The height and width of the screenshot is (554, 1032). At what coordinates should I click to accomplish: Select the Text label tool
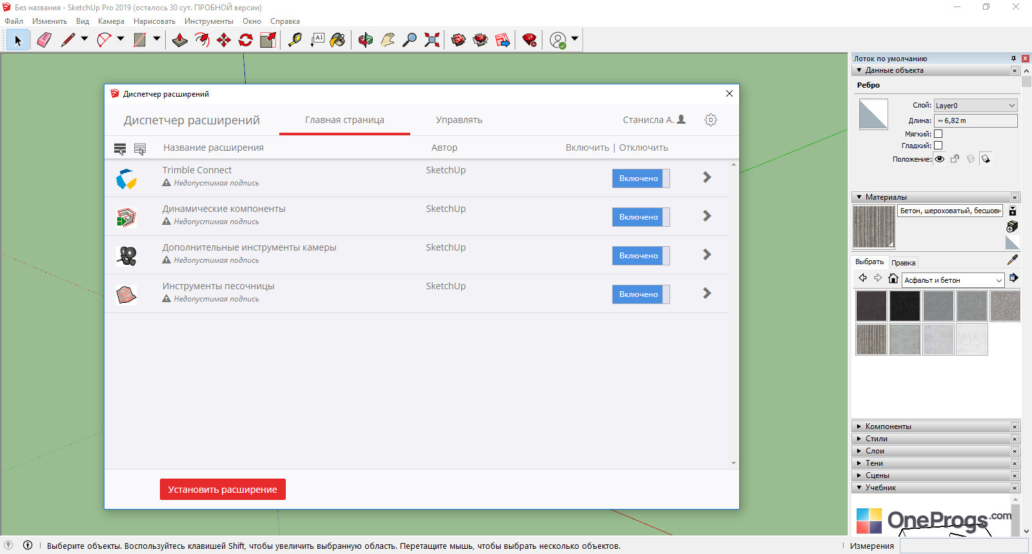tap(317, 40)
